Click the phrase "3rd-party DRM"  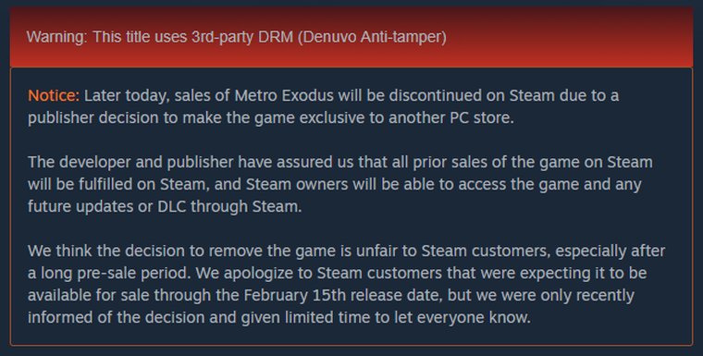[242, 37]
